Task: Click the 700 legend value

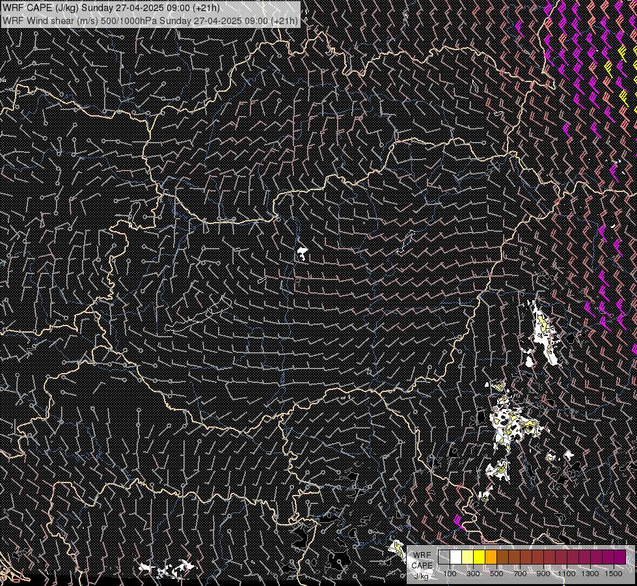Action: click(x=520, y=574)
